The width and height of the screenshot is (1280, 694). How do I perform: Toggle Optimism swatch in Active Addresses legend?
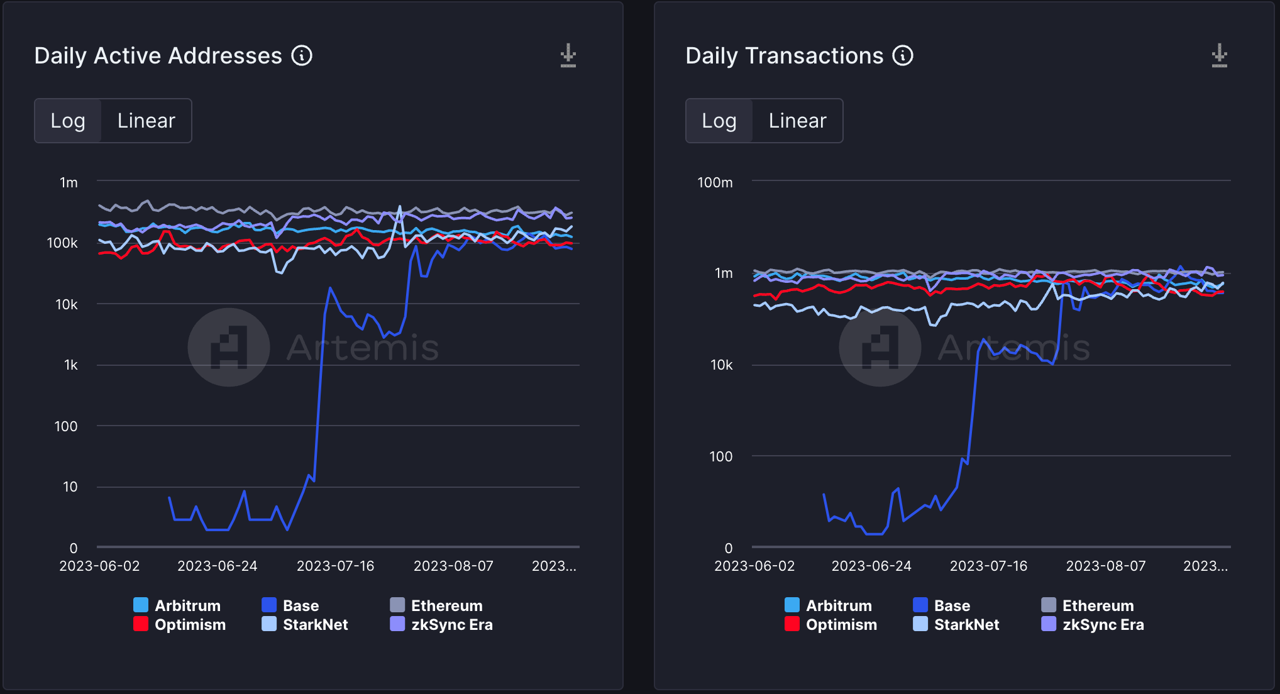click(141, 624)
